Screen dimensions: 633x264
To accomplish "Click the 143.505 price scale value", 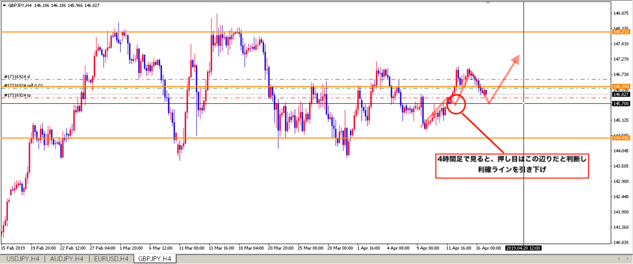I will click(620, 167).
